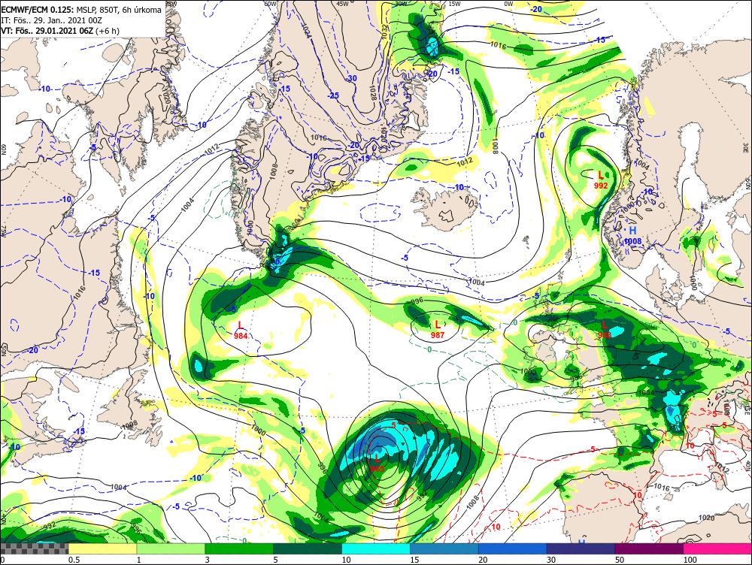Click the royal blue 20–30 legend swatch
The width and height of the screenshot is (752, 565).
[x=512, y=548]
